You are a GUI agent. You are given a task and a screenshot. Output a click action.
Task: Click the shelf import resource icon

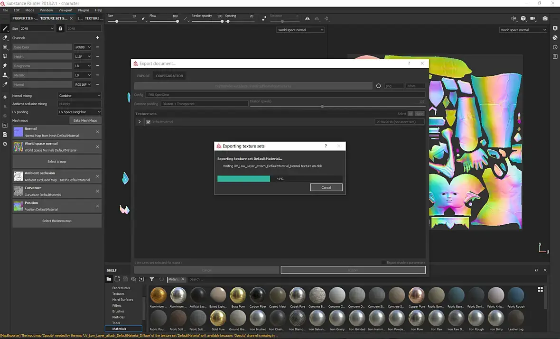[141, 279]
